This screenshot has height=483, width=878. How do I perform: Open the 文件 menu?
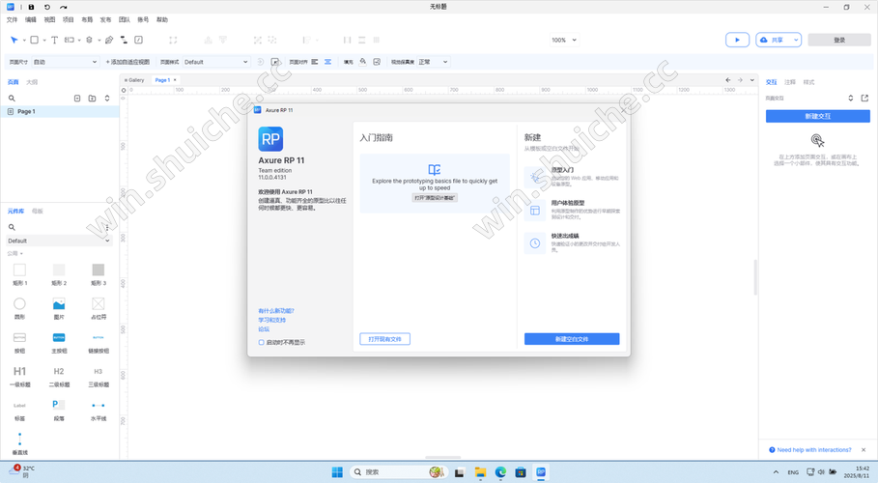tap(12, 19)
